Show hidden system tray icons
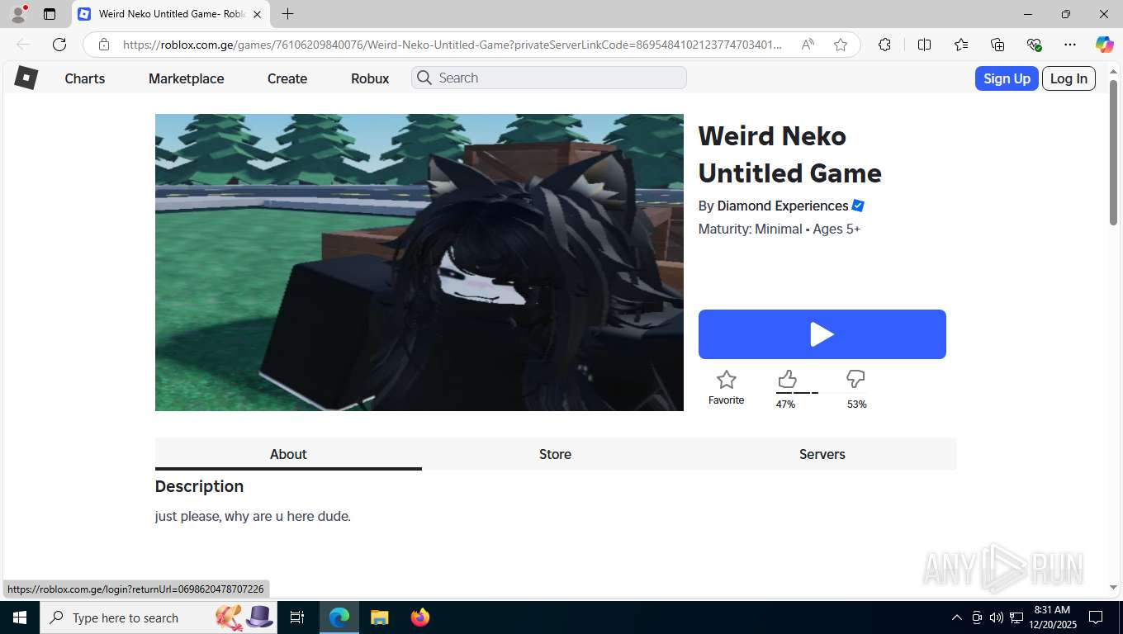Screen dimensions: 1123x634 (957, 617)
